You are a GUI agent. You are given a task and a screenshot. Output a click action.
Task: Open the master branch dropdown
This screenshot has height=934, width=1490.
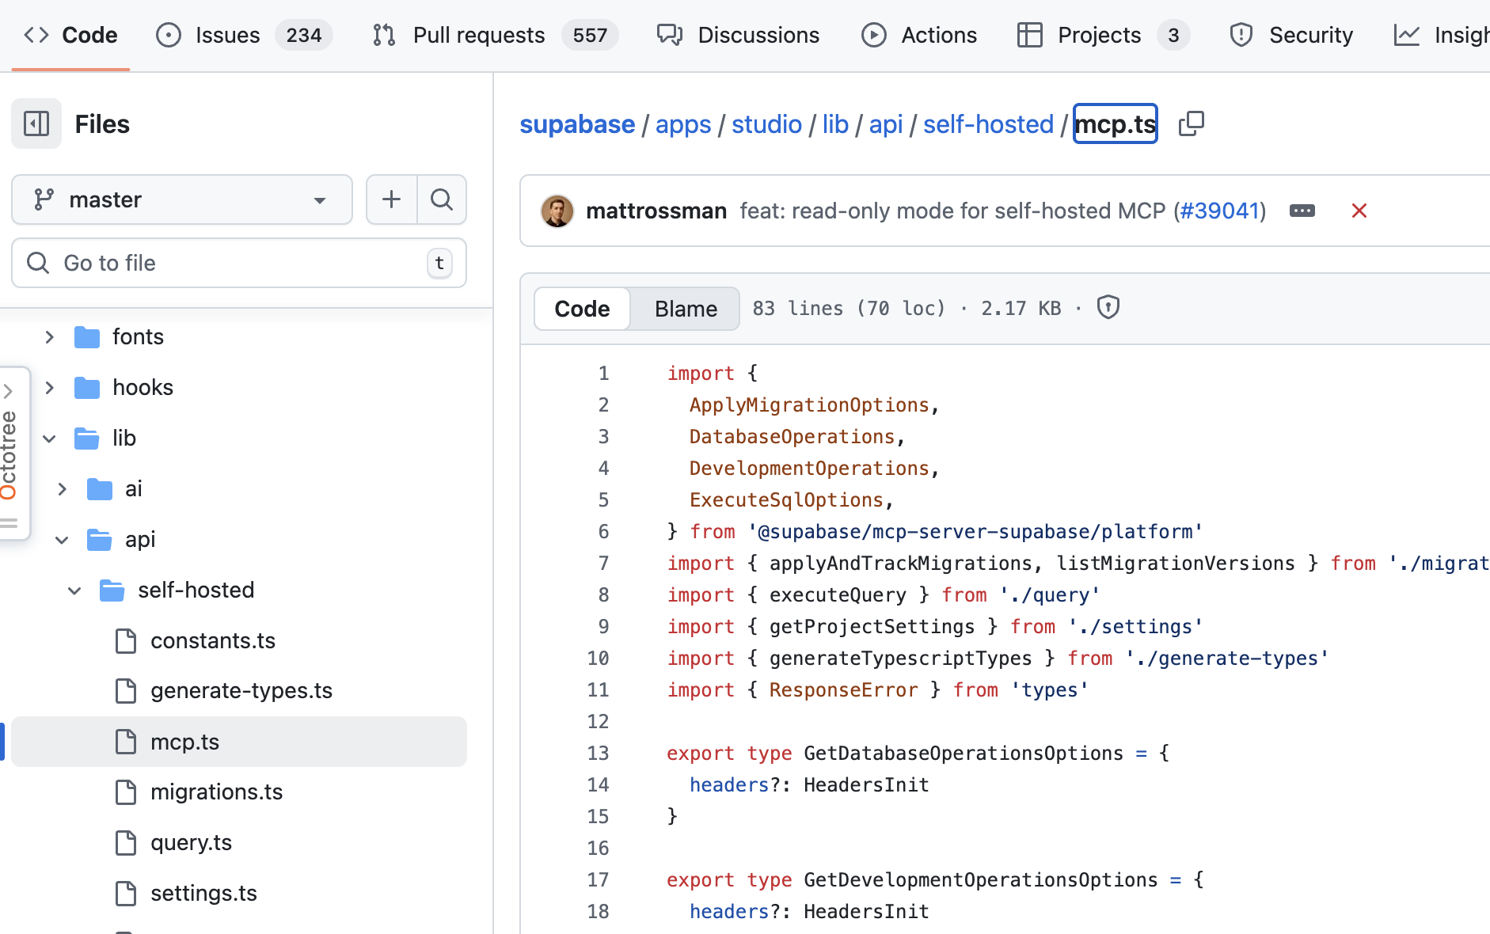click(x=182, y=199)
